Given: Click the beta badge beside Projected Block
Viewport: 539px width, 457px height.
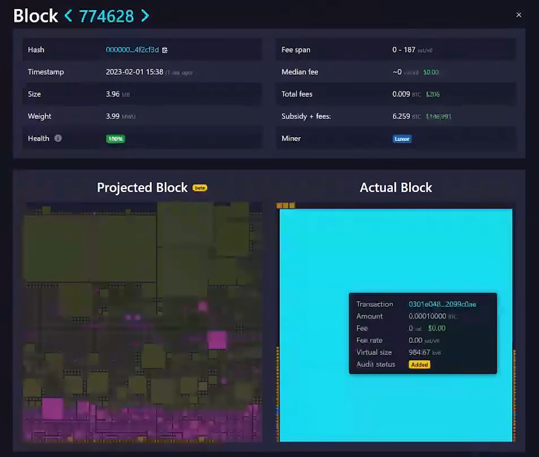Looking at the screenshot, I should click(200, 188).
